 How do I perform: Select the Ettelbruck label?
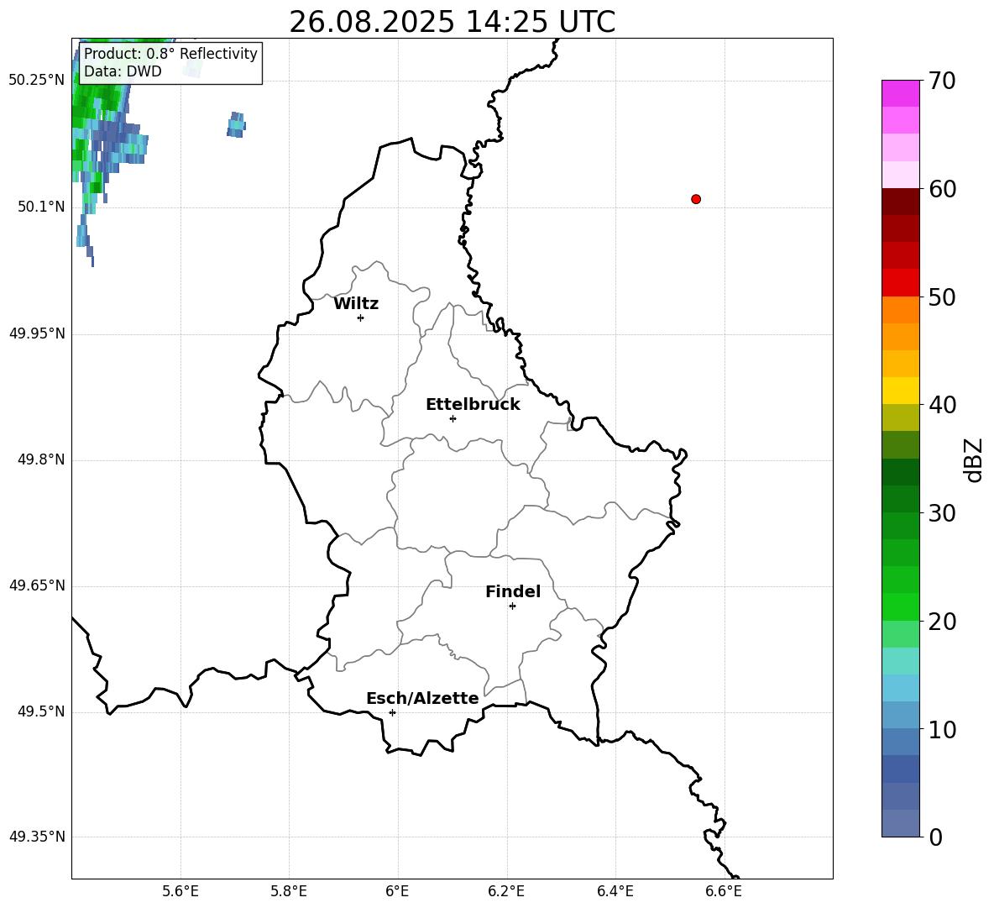(473, 405)
